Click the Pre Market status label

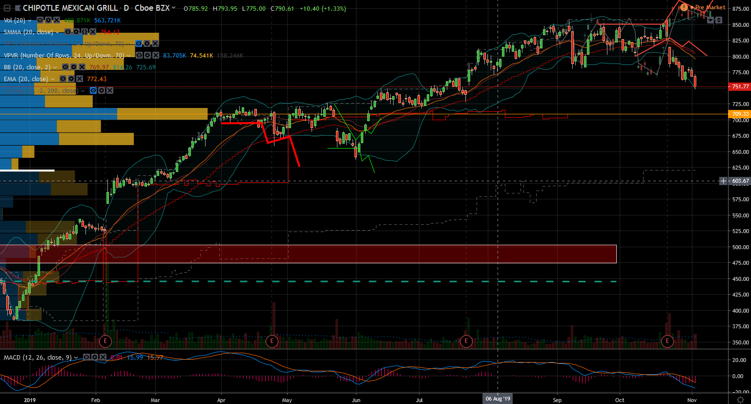tap(710, 7)
